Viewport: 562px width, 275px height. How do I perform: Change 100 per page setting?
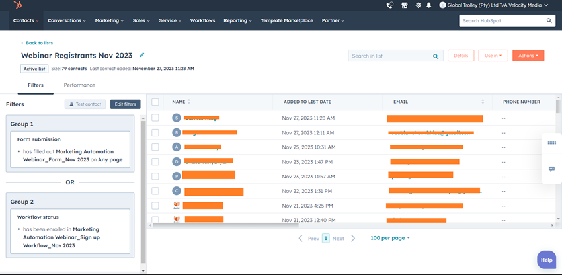click(390, 238)
